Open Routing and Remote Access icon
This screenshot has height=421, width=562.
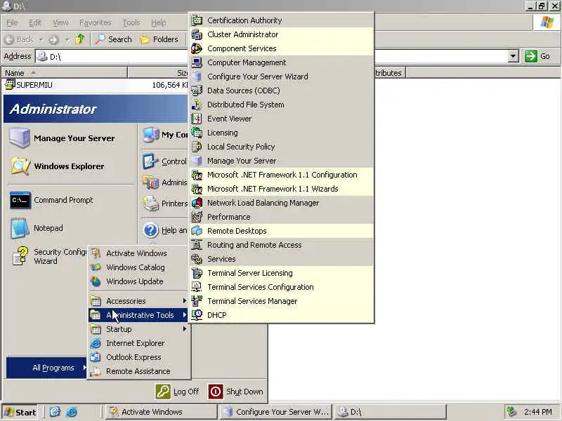tap(197, 245)
